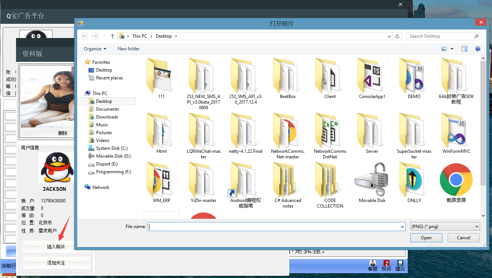Click the refresh button next to address bar

397,36
